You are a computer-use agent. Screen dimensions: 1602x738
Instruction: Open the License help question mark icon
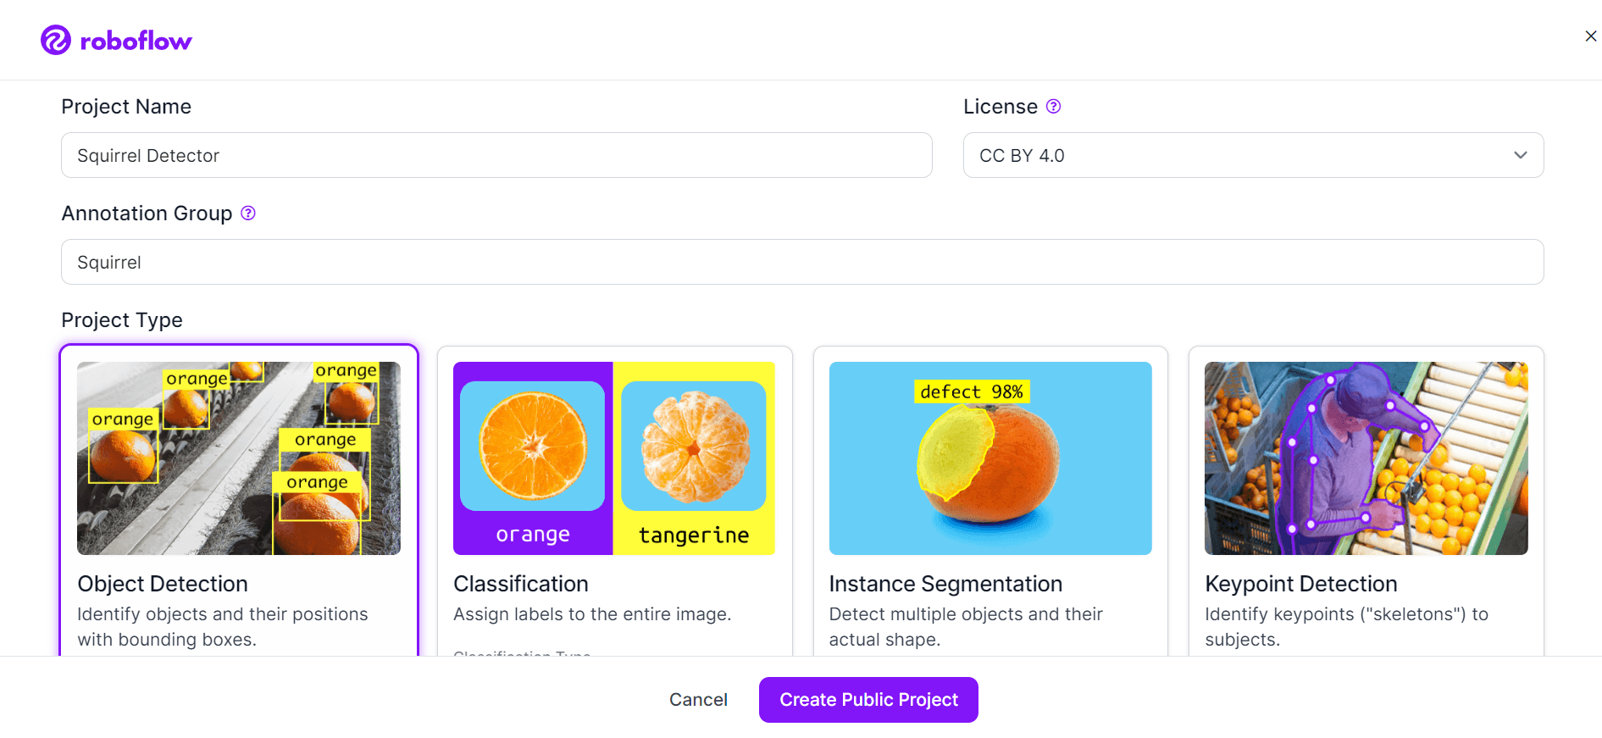(x=1053, y=107)
